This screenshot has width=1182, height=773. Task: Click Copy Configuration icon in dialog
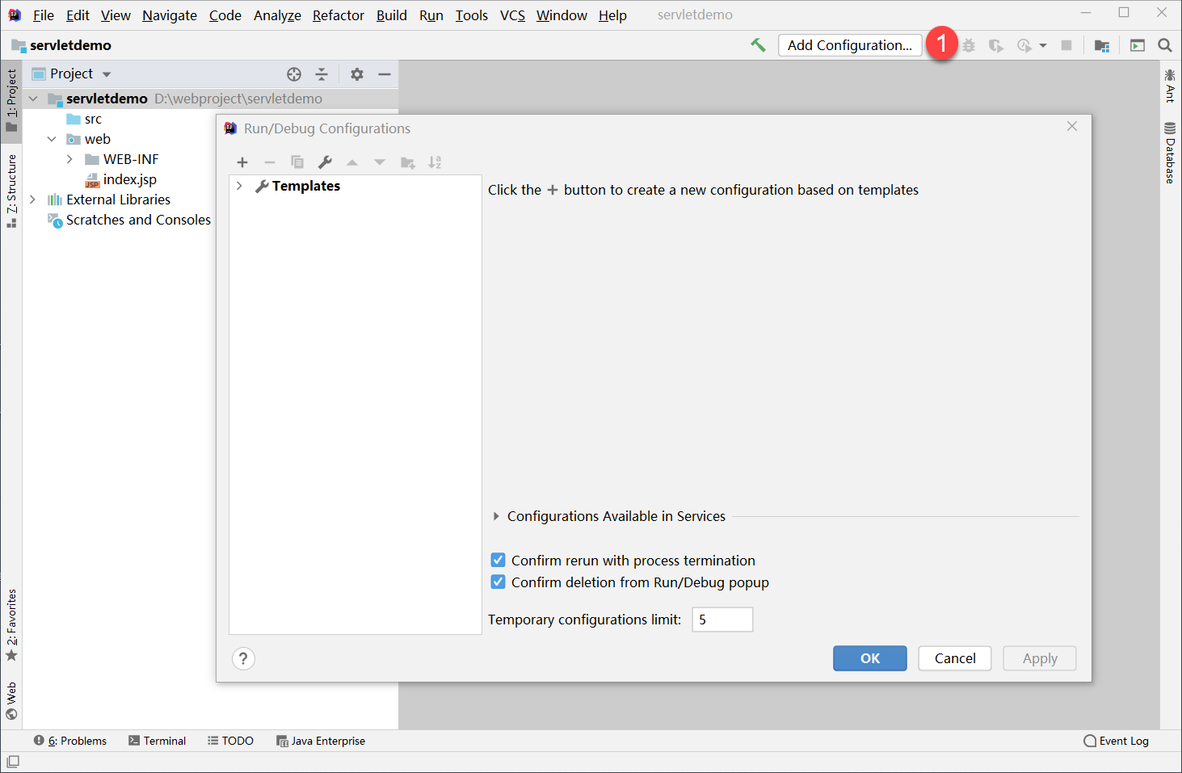point(297,162)
